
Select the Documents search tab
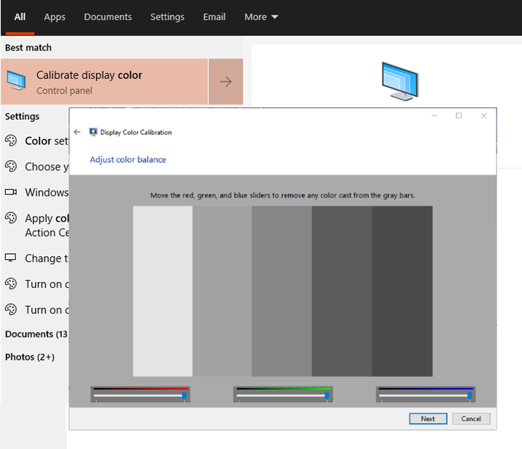pyautogui.click(x=108, y=17)
